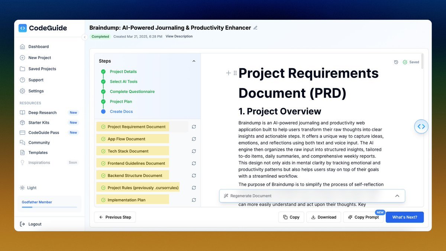Click the plus icon beside PRD heading
This screenshot has width=446, height=251.
coord(229,73)
